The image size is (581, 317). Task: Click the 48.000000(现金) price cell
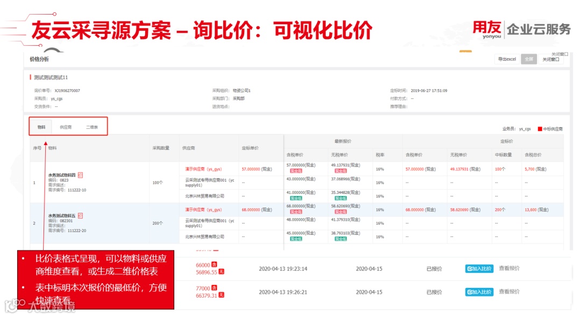[x=301, y=220]
